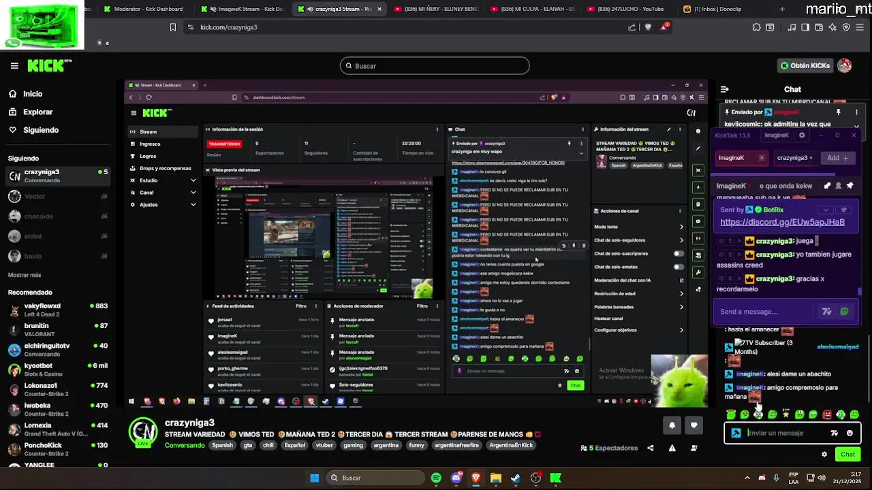
Task: Open recommended channel Lokonazo1
Action: [x=58, y=389]
